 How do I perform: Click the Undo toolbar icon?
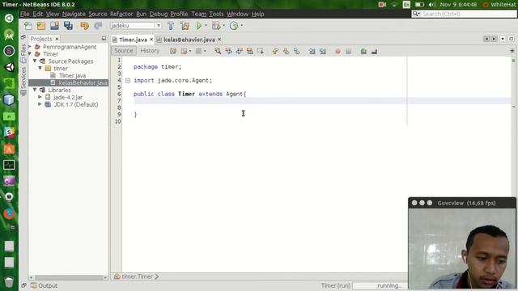pos(84,26)
